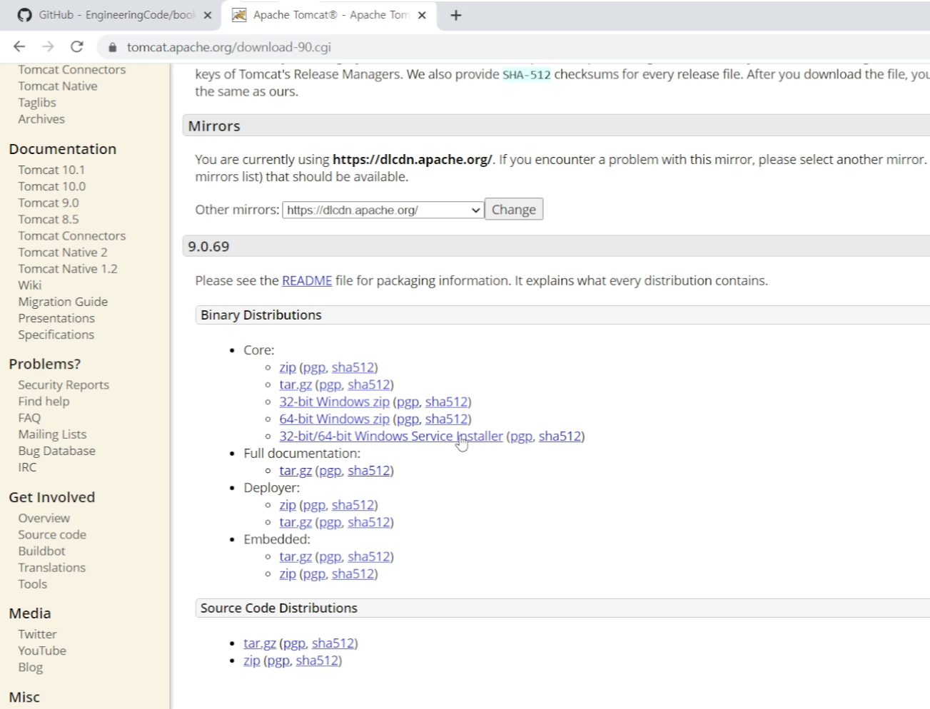Screen dimensions: 930x709
Task: Open the Other mirrors dropdown
Action: (x=383, y=210)
